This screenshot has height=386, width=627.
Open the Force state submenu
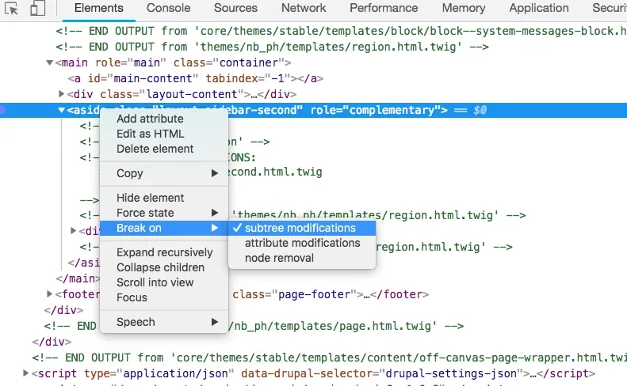click(x=164, y=213)
